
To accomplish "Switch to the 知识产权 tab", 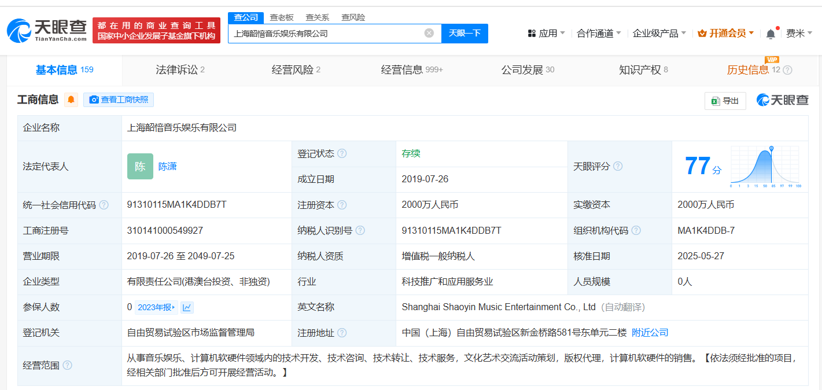I will [x=643, y=70].
